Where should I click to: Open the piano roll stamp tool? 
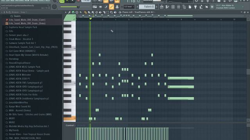click(77, 12)
